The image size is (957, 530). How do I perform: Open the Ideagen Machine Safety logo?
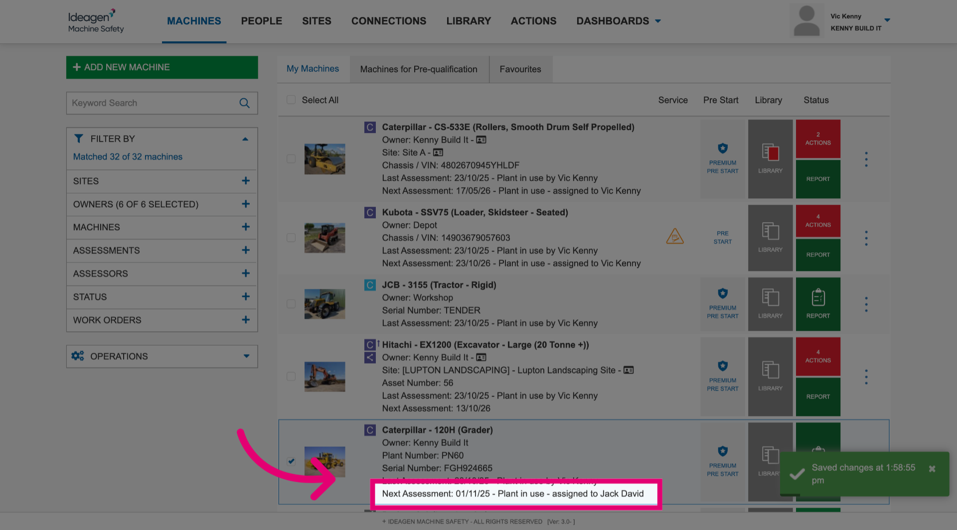coord(96,21)
